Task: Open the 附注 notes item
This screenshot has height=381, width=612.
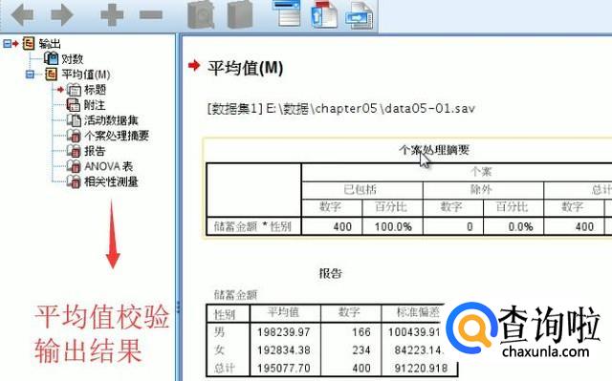Action: click(x=95, y=105)
